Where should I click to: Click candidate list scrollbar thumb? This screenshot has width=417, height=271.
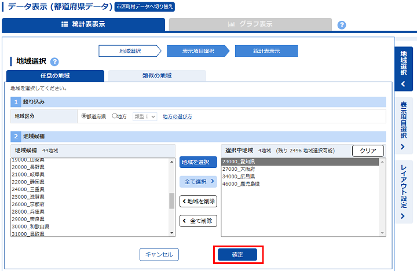[172, 201]
